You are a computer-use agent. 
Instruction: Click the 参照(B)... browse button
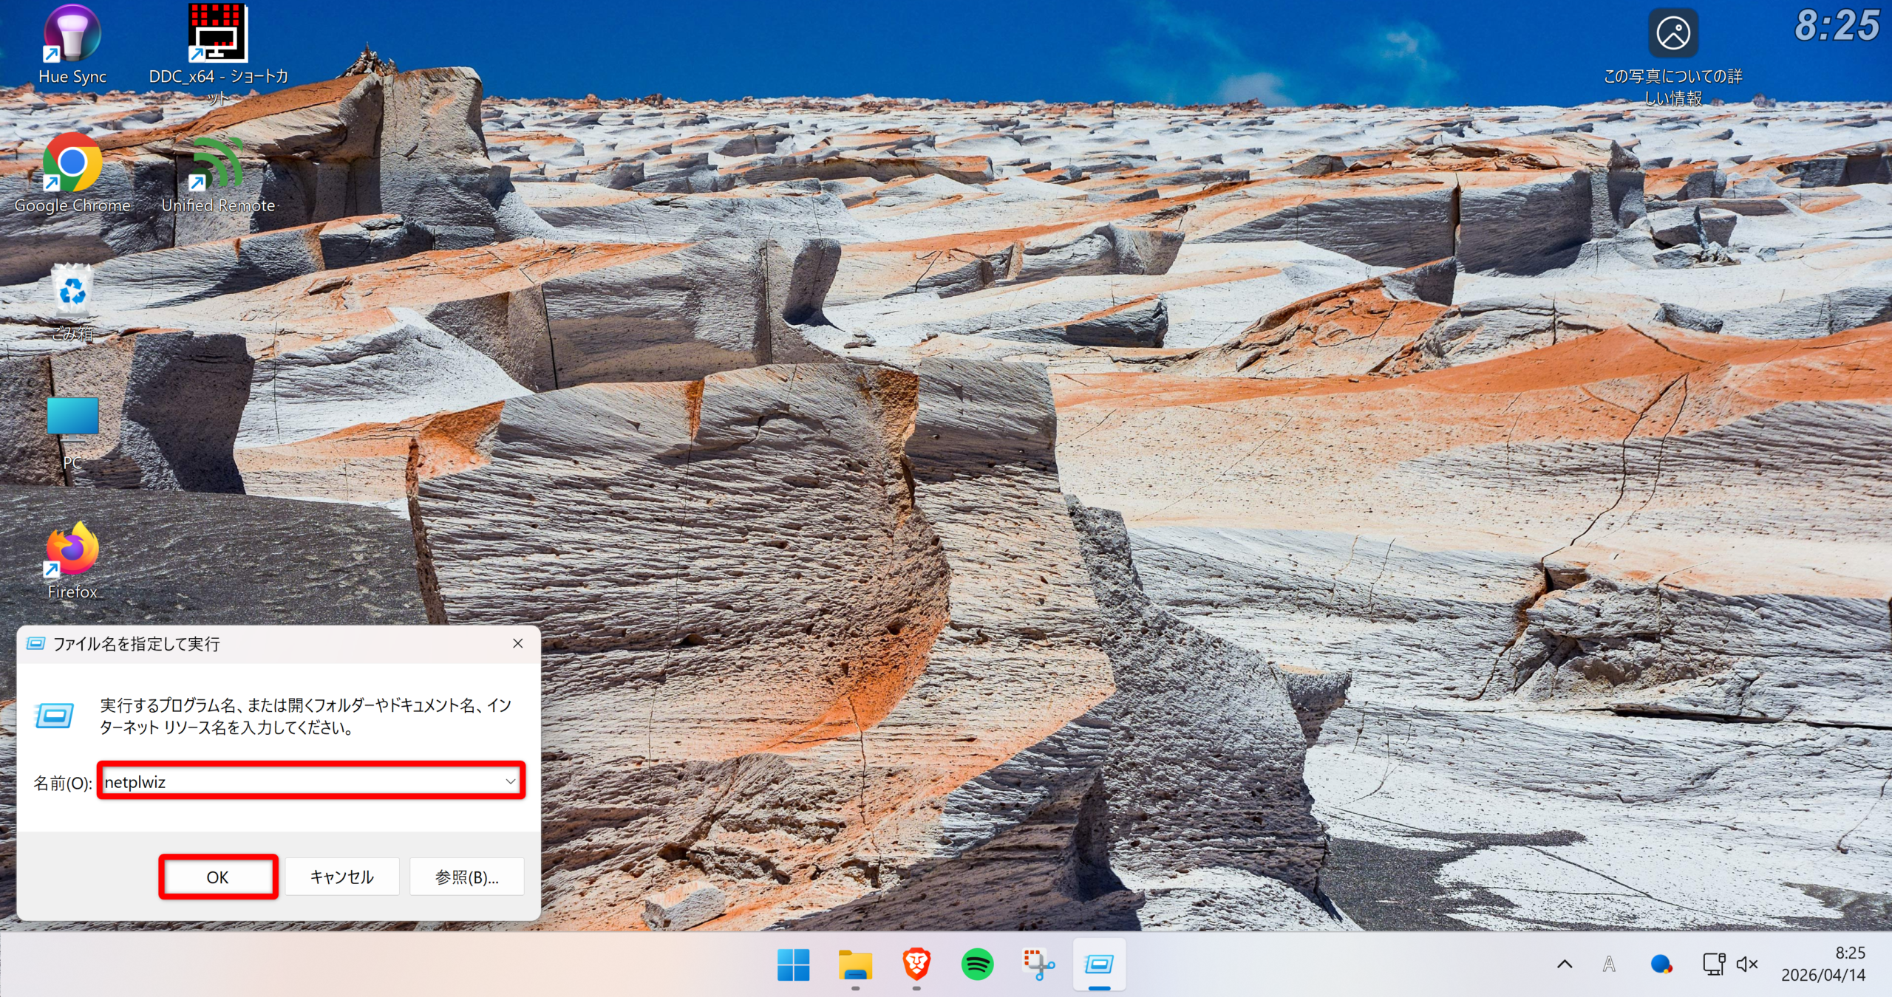pos(466,877)
